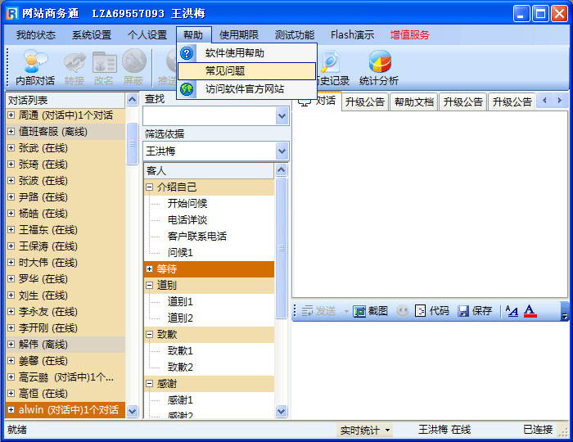
Task: Click the 实时统计 status bar button
Action: coord(365,430)
